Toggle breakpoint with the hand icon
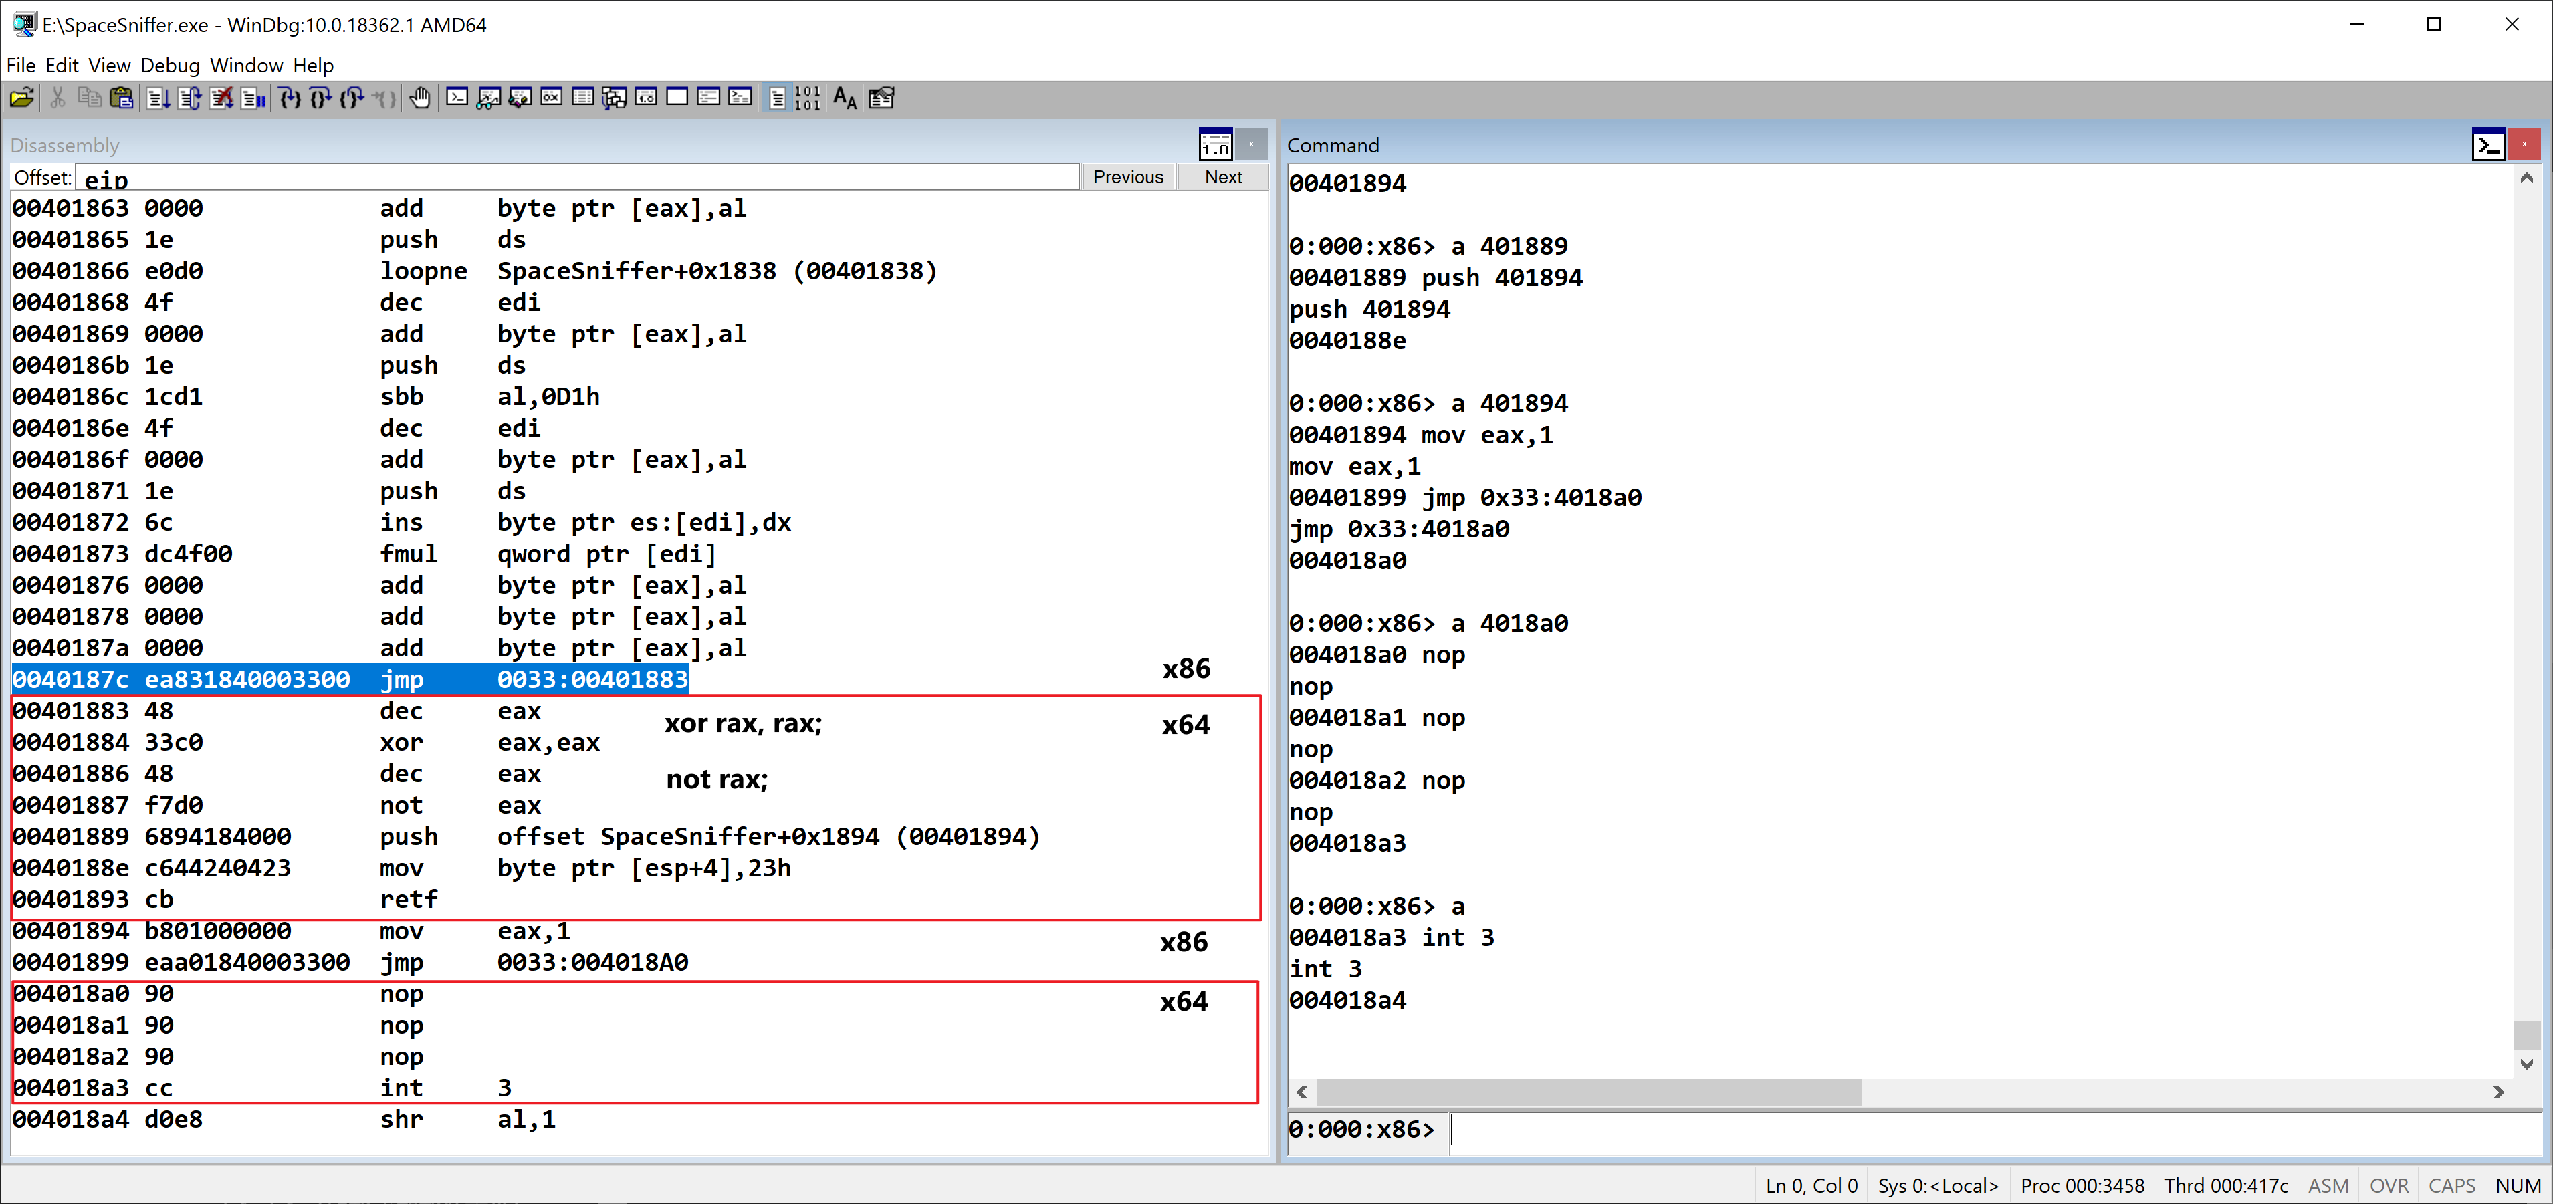Viewport: 2553px width, 1204px height. click(420, 97)
